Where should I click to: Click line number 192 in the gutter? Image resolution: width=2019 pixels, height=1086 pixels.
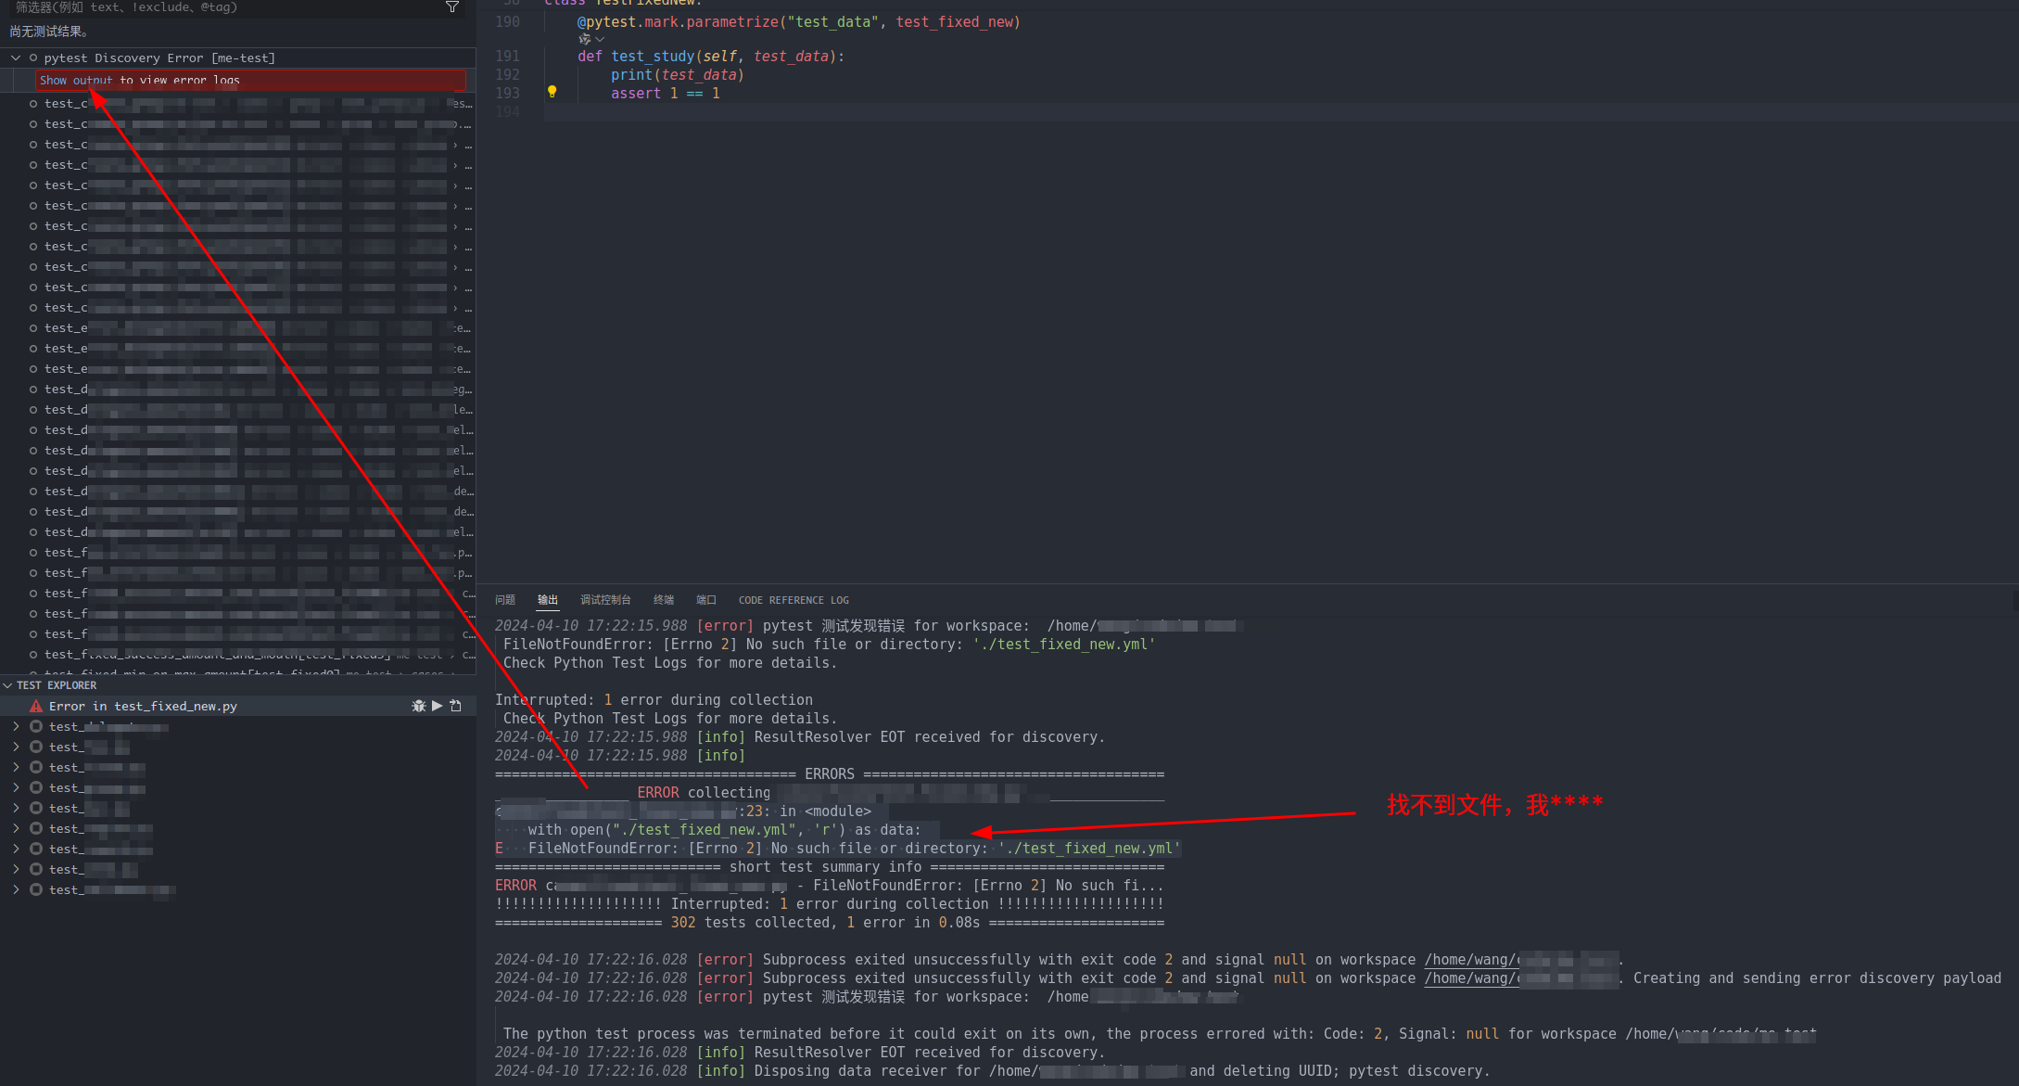(x=508, y=75)
